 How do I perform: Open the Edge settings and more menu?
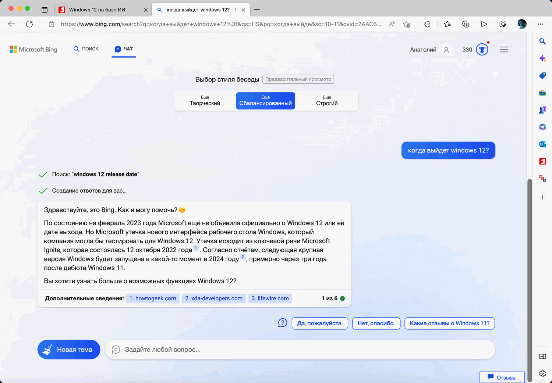point(540,24)
